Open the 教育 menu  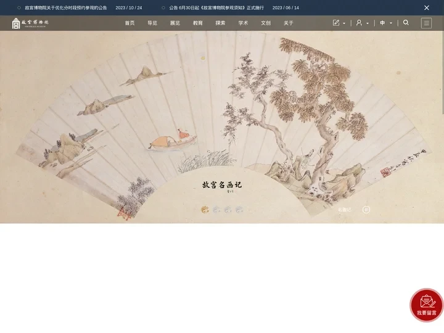198,23
